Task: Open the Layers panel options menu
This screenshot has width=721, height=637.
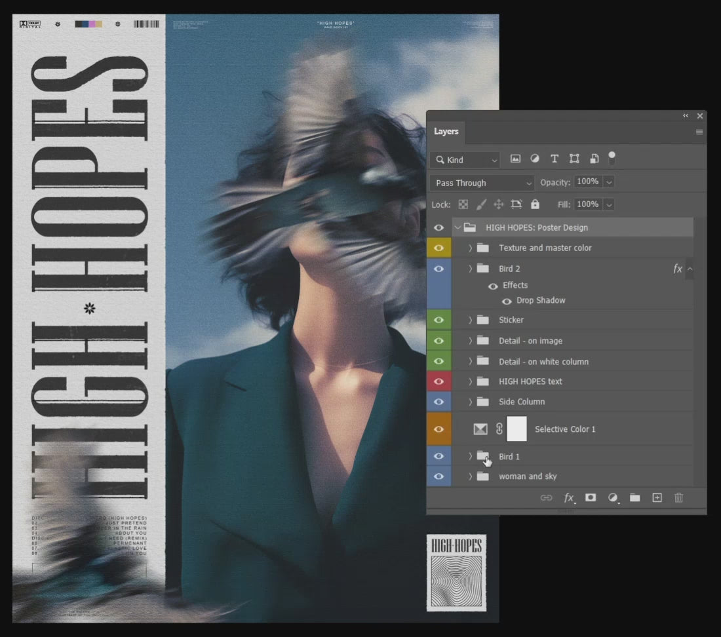Action: tap(699, 132)
